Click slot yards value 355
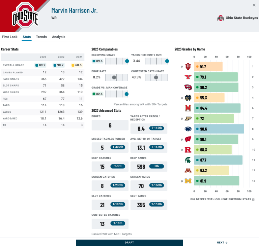The height and width of the screenshot is (248, 259). click(x=141, y=205)
